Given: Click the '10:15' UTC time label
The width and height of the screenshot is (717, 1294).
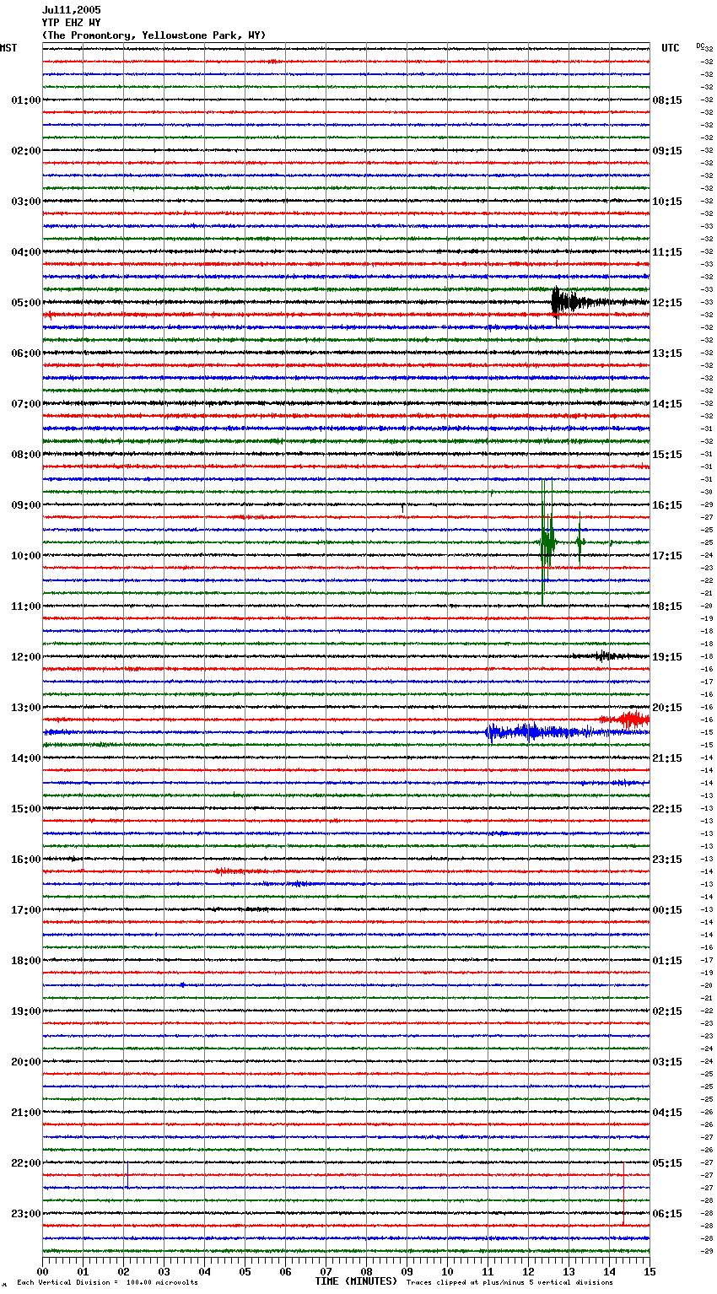Looking at the screenshot, I should (667, 202).
